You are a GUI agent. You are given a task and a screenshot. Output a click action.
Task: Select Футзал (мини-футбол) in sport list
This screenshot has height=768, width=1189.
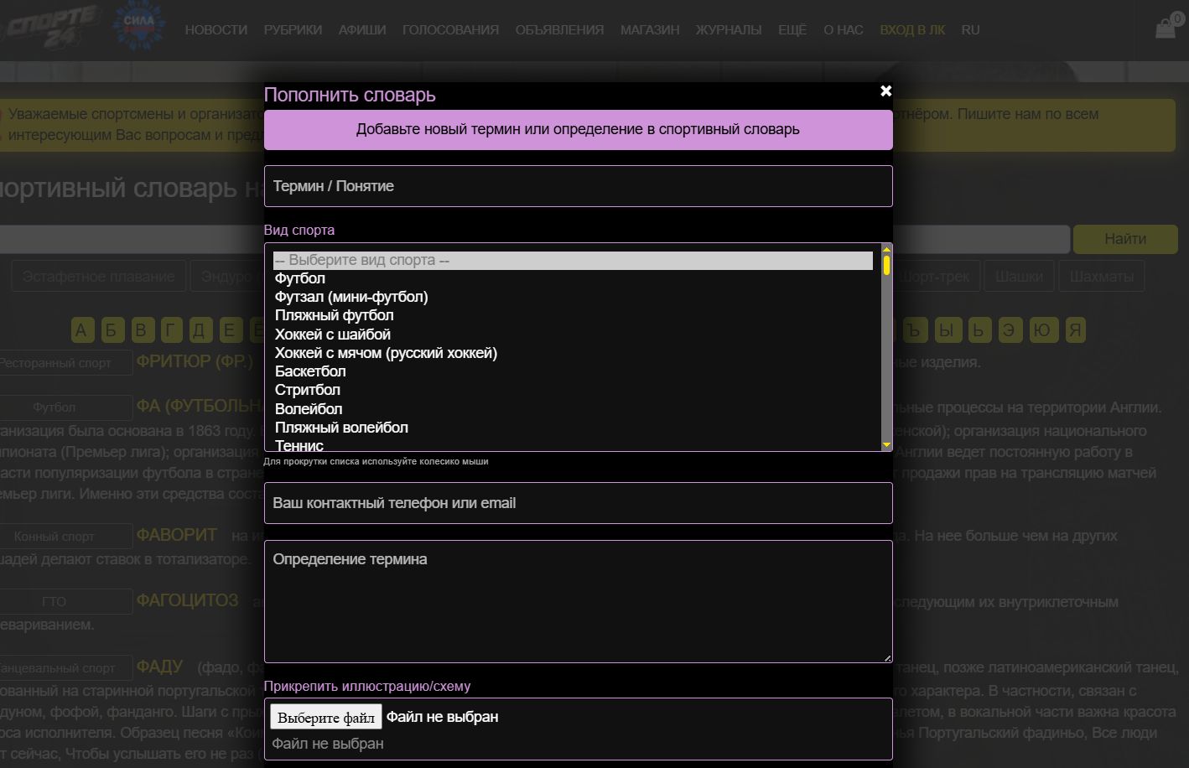pos(573,297)
